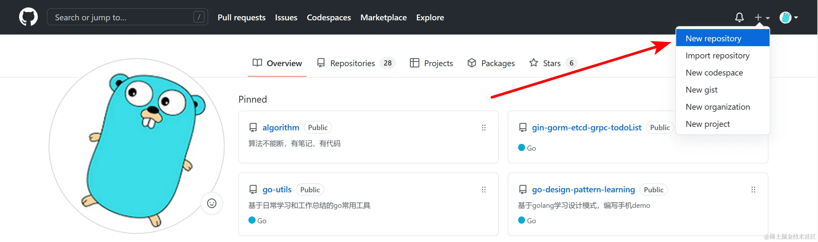Click go-utils description 基于日常学习和工作总结的go常用工具
The height and width of the screenshot is (242, 818).
(x=309, y=206)
